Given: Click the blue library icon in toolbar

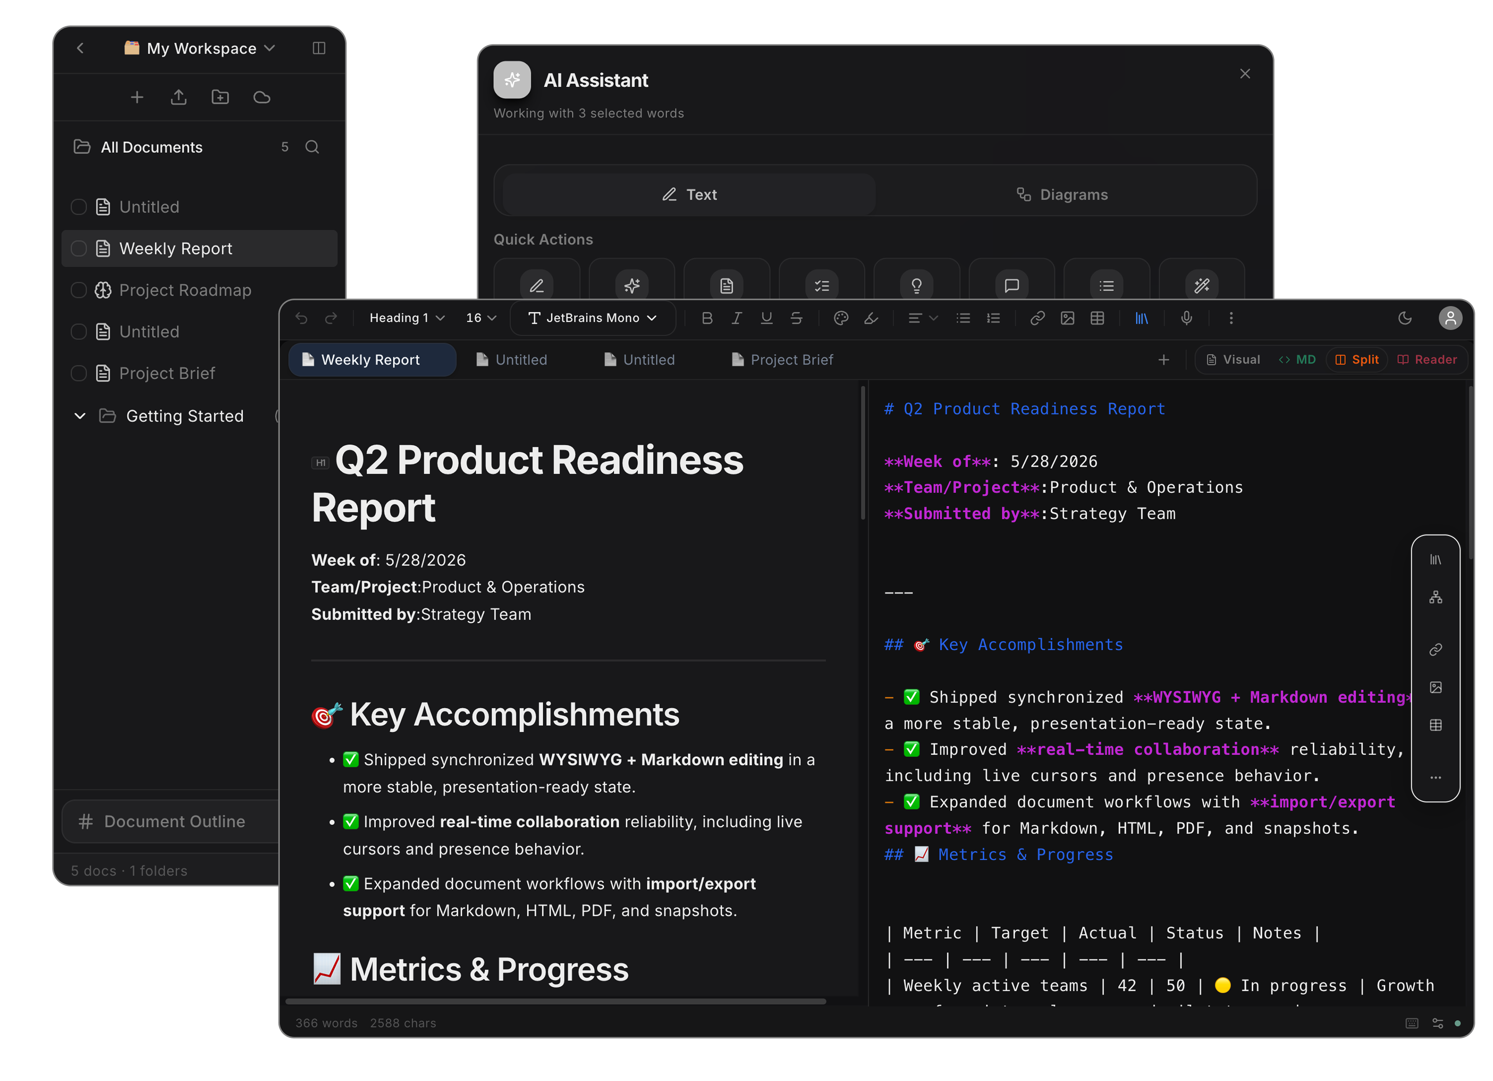Looking at the screenshot, I should click(1141, 318).
